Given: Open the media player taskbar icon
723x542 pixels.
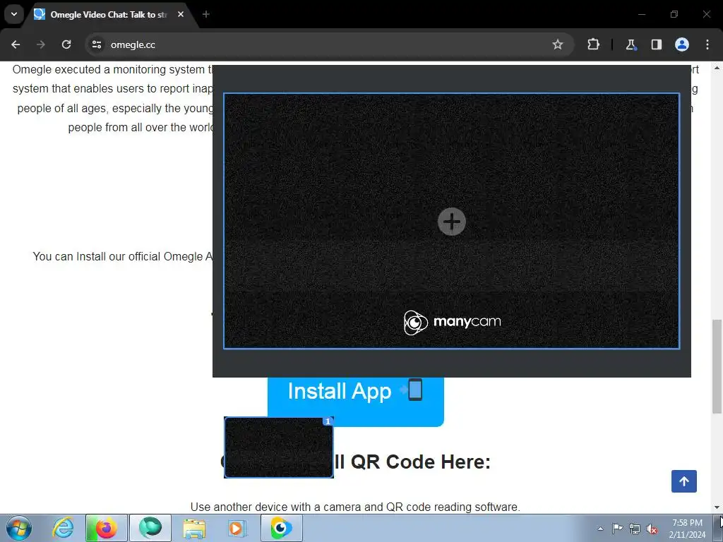Looking at the screenshot, I should pos(238,528).
